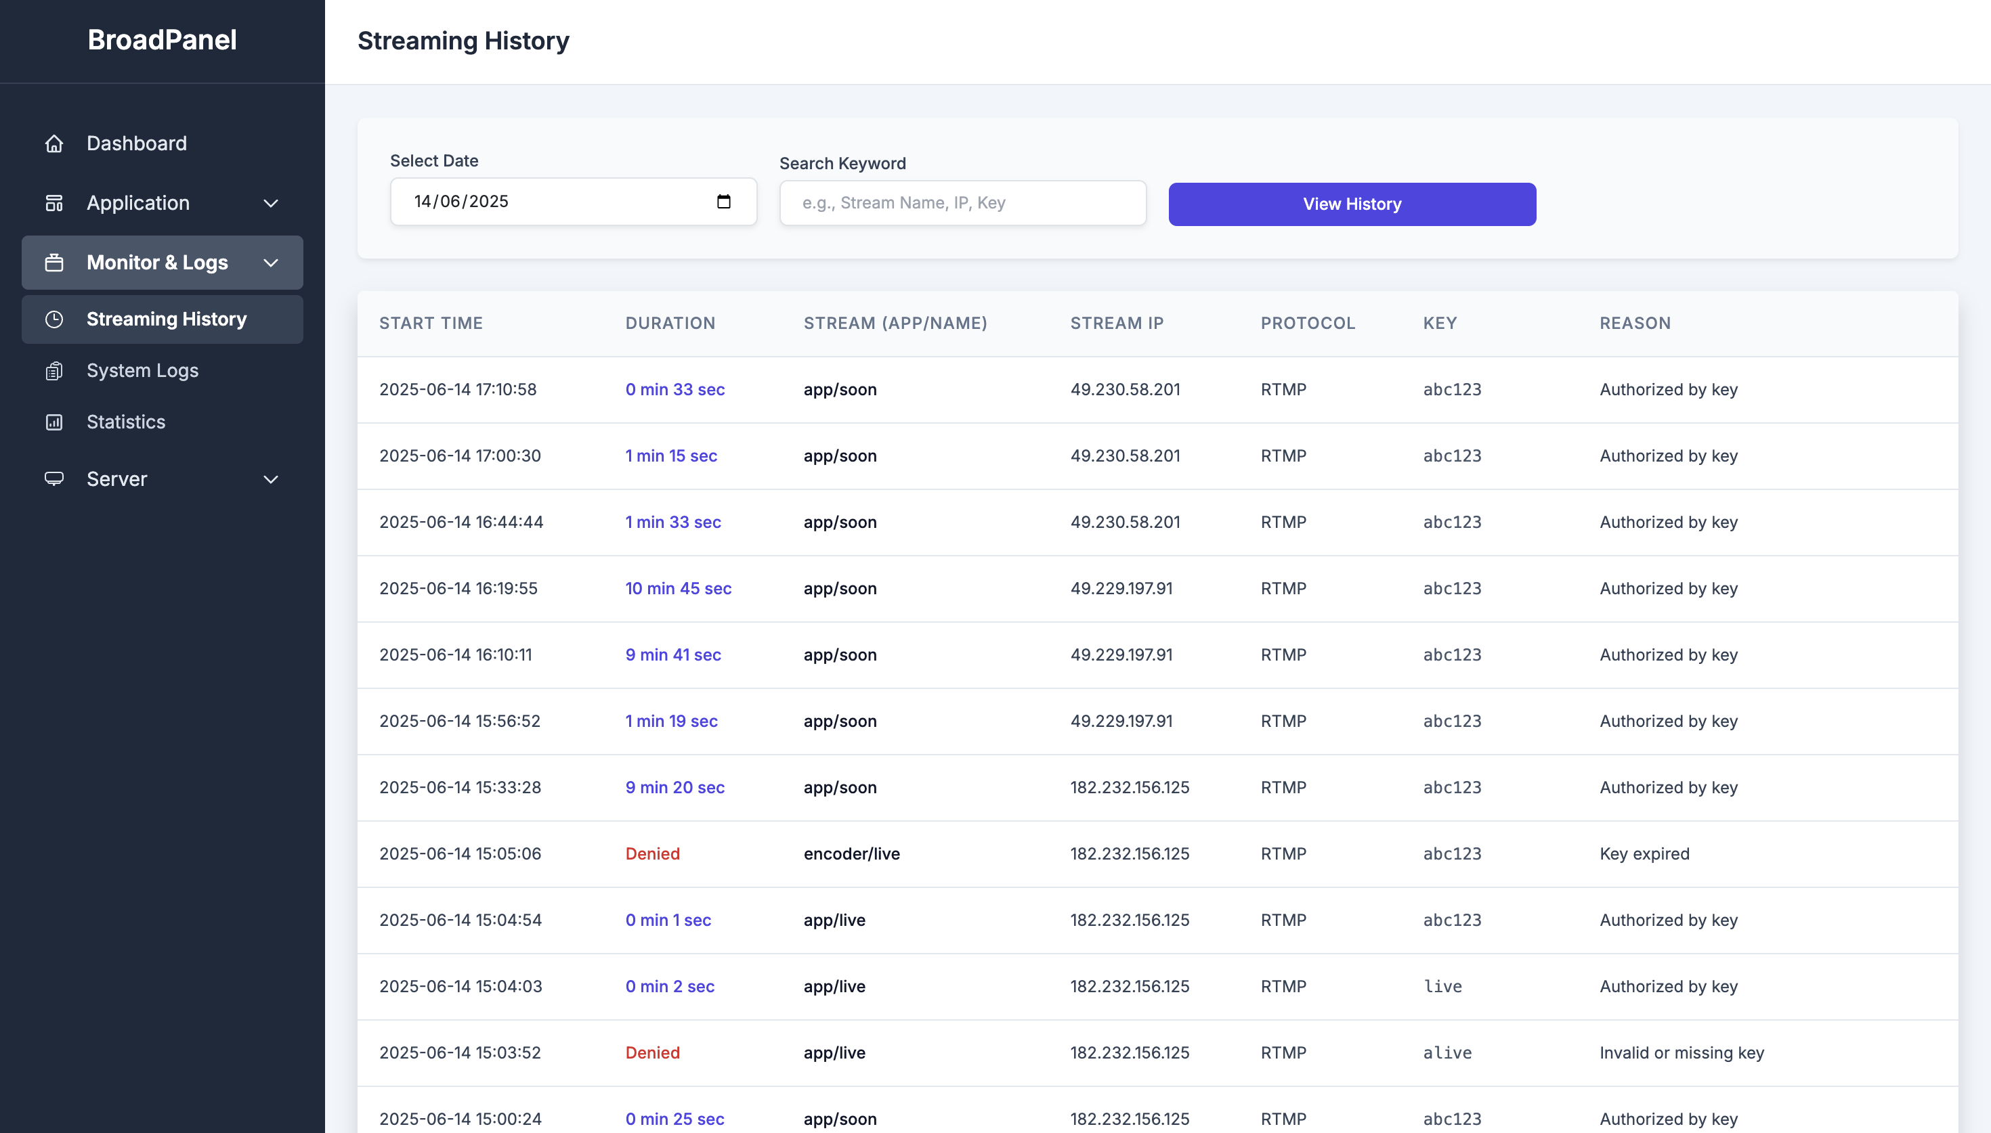1991x1133 pixels.
Task: Click the Server monitor icon
Action: point(53,479)
